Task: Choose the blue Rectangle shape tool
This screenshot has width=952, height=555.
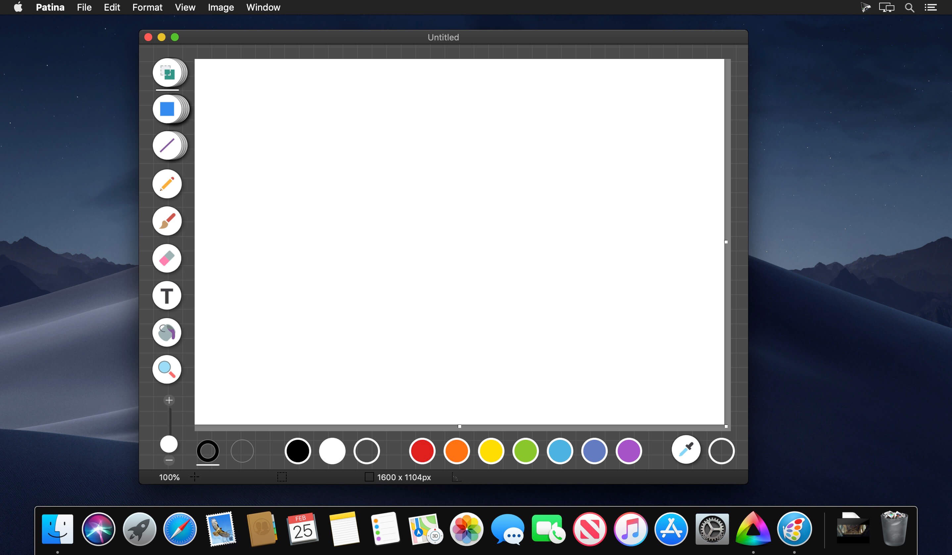Action: (x=167, y=109)
